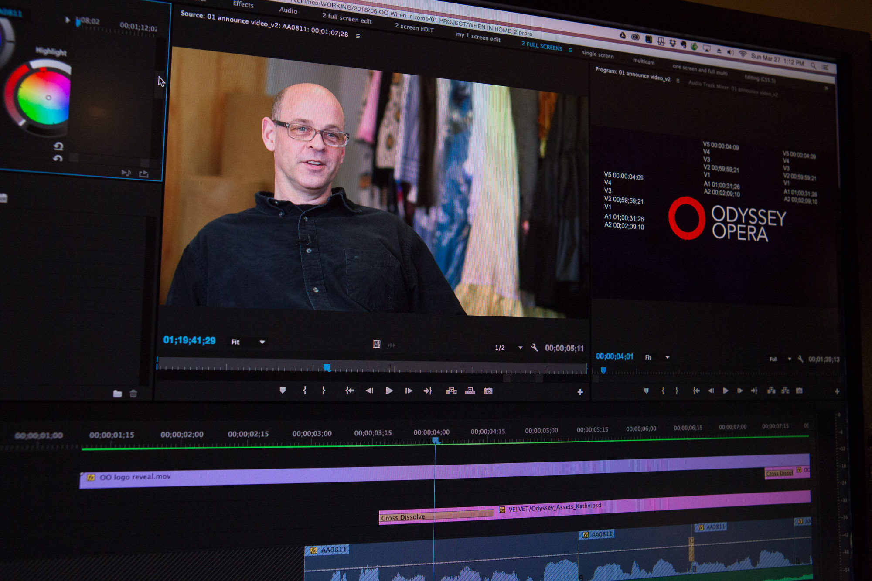Screen dimensions: 872x581
Task: Select the Cross Dissolve transition on timeline
Action: [436, 516]
